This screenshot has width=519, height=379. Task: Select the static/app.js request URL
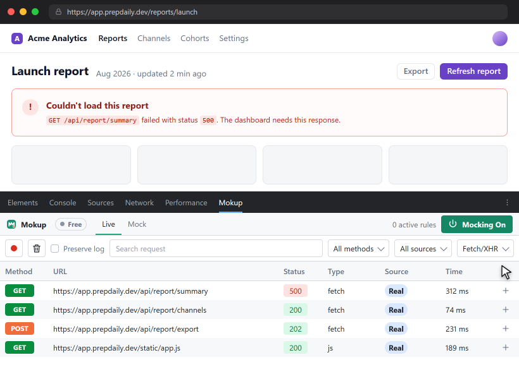[x=117, y=348]
